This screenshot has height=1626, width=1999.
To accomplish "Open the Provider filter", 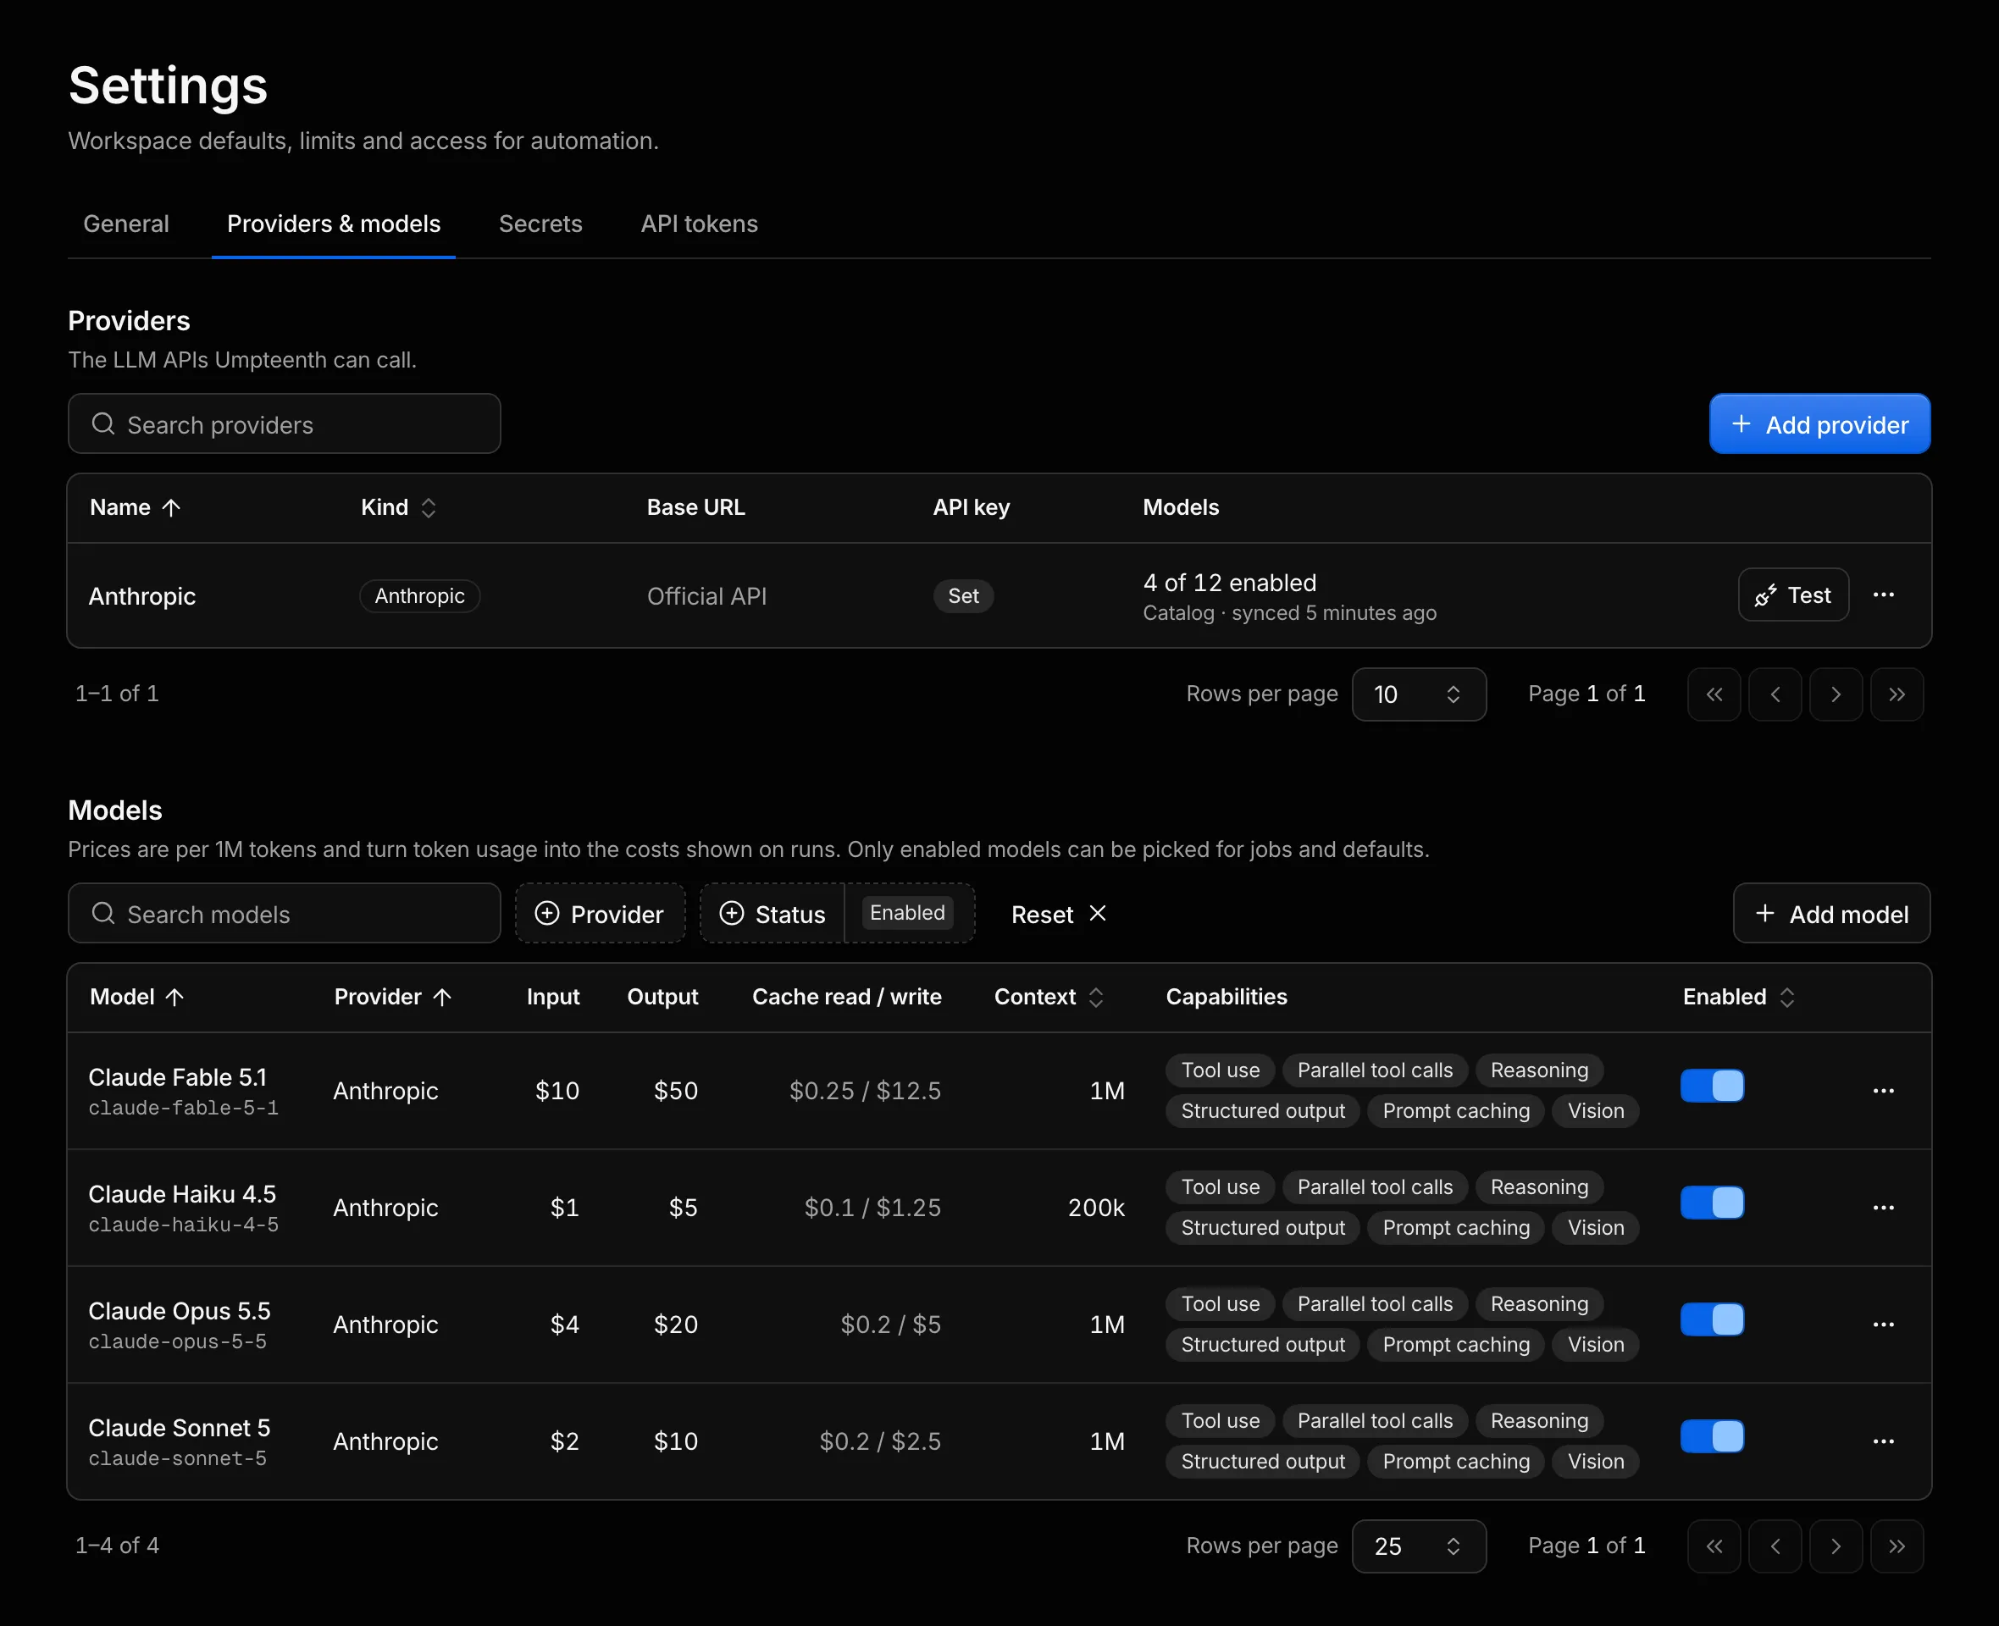I will (x=600, y=913).
